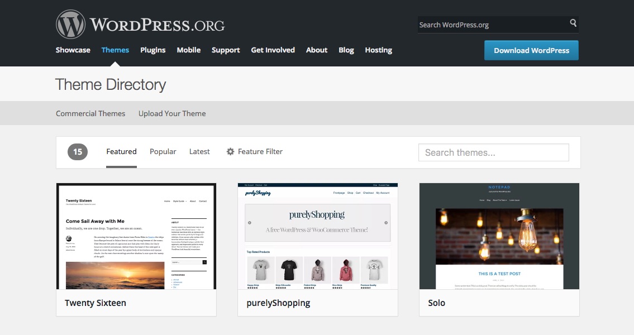Screen dimensions: 634x335
Task: Open the Showcase menu item
Action: coord(73,50)
